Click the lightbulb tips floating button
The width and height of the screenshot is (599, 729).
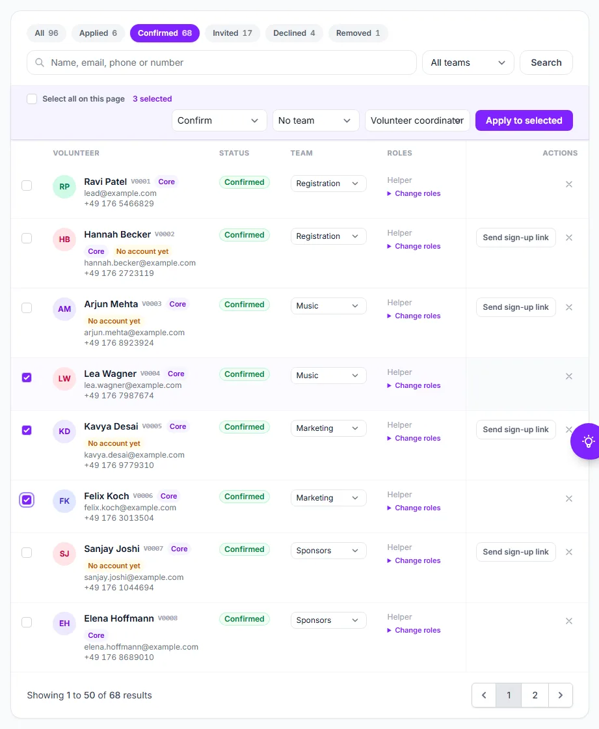coord(586,441)
